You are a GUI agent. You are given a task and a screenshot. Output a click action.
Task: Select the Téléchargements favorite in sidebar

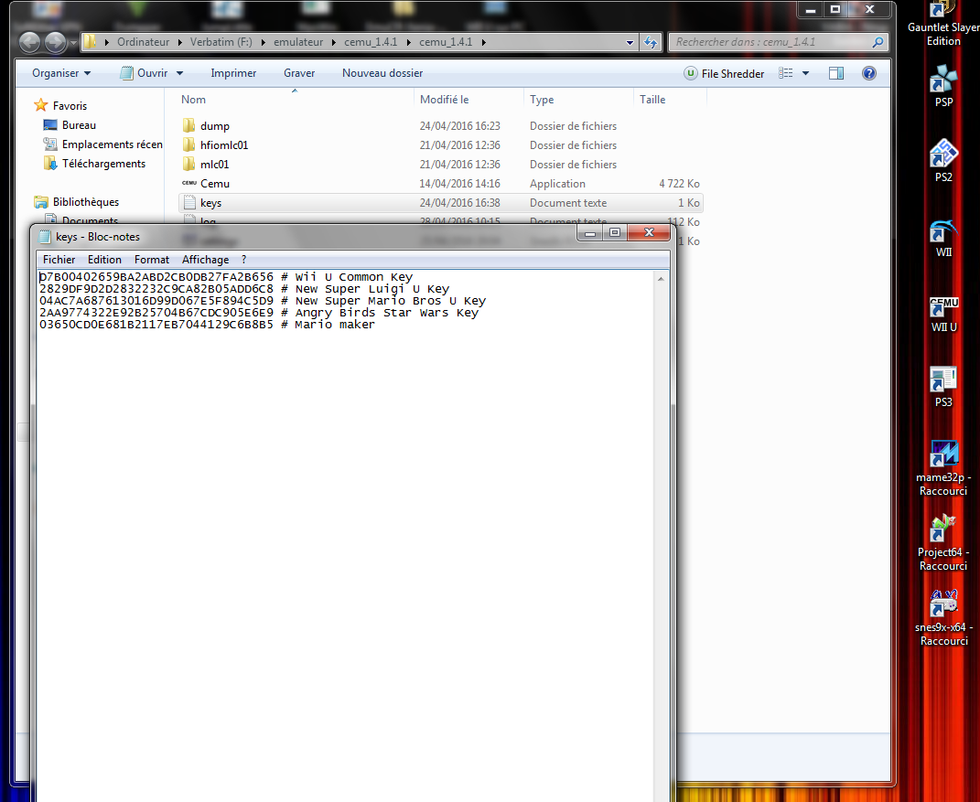coord(103,164)
